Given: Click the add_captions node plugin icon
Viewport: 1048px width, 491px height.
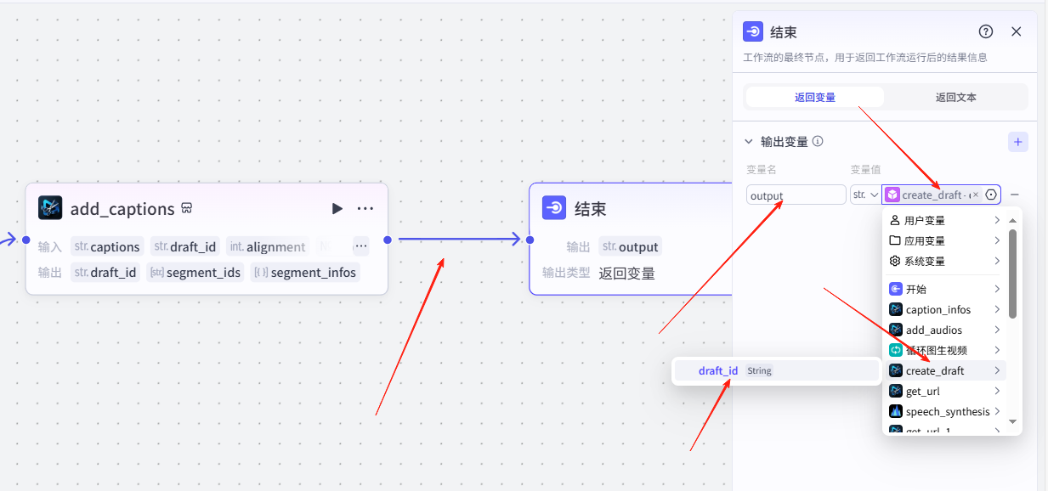Looking at the screenshot, I should (50, 208).
